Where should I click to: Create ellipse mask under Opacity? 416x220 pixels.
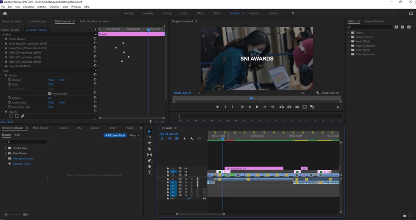pos(11,116)
